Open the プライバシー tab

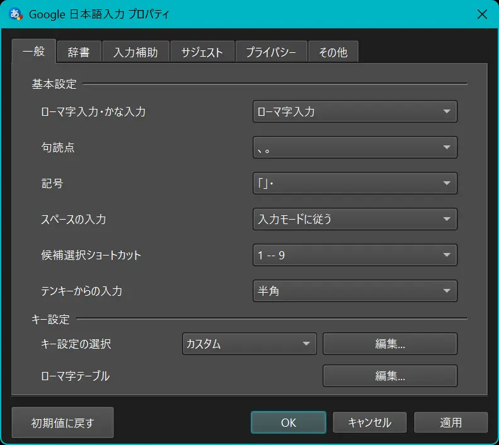(x=271, y=52)
